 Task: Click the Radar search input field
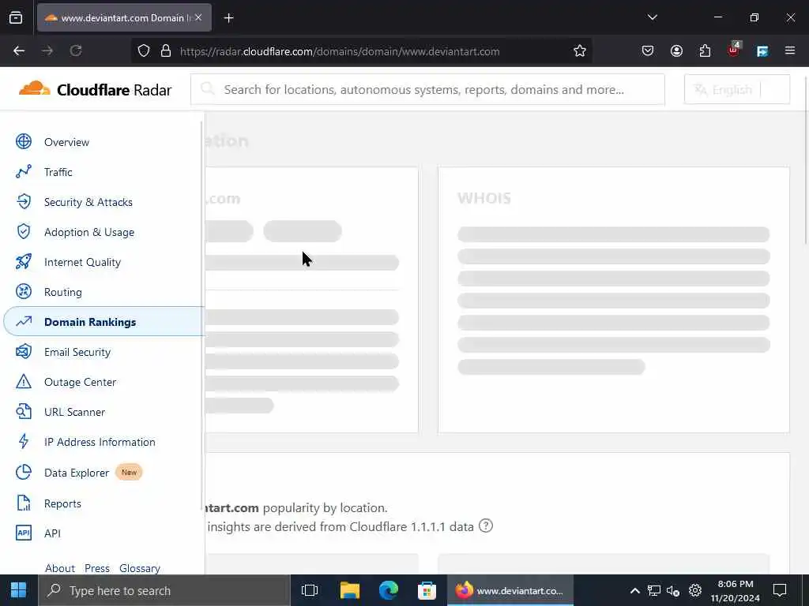click(427, 90)
